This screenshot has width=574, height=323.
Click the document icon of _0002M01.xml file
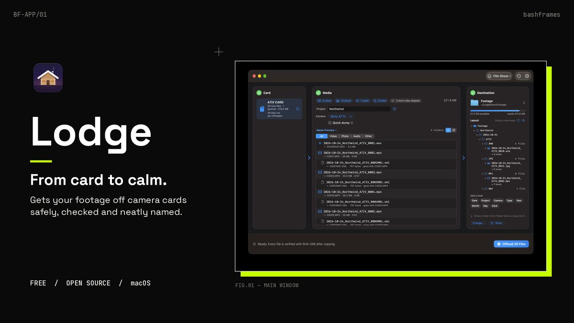click(x=323, y=163)
